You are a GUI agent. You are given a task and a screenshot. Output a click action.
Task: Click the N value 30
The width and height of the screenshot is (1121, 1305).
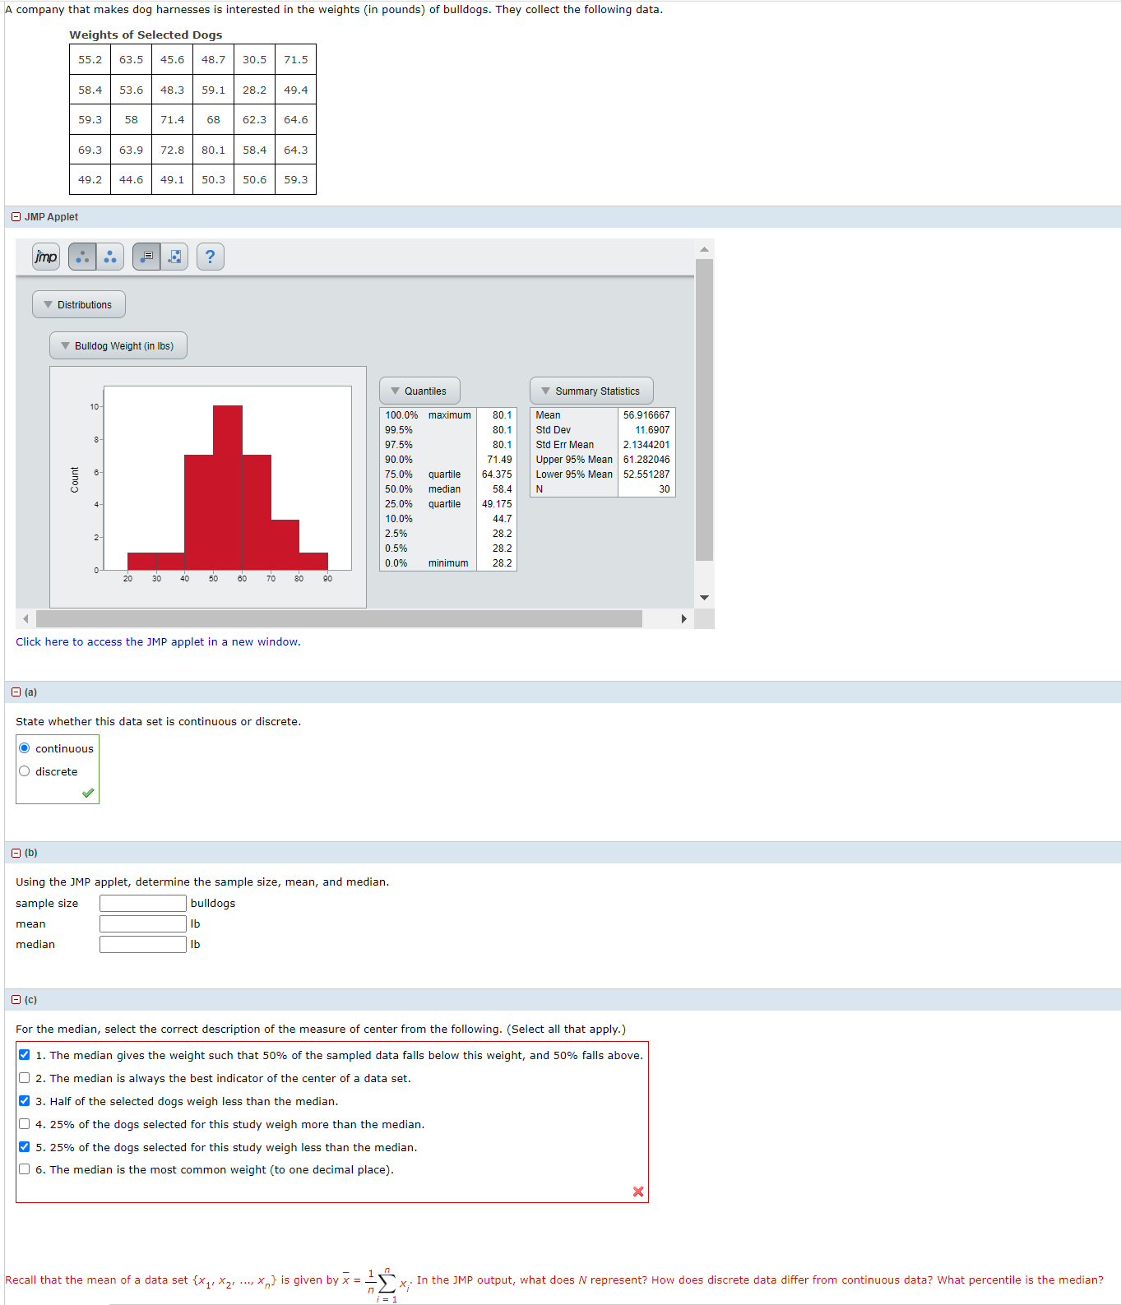tap(665, 489)
